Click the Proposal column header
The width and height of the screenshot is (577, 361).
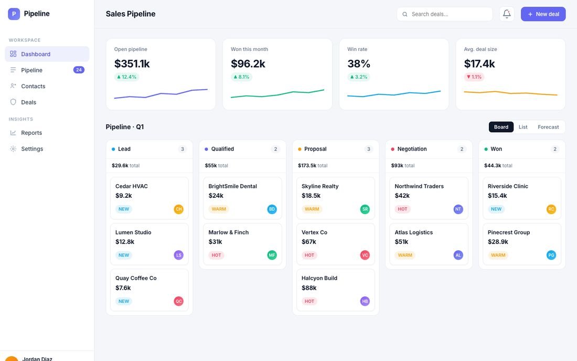click(336, 149)
